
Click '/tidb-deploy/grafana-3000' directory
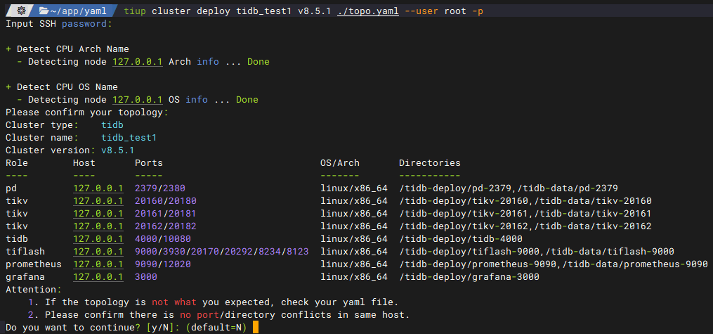click(469, 276)
